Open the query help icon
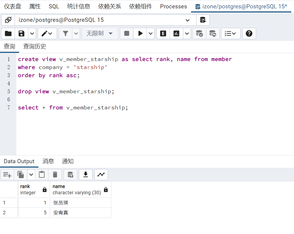 click(x=249, y=33)
